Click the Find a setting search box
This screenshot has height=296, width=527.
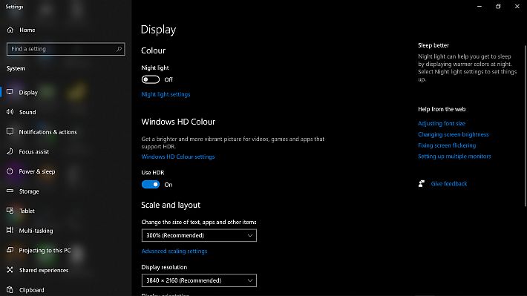point(65,49)
